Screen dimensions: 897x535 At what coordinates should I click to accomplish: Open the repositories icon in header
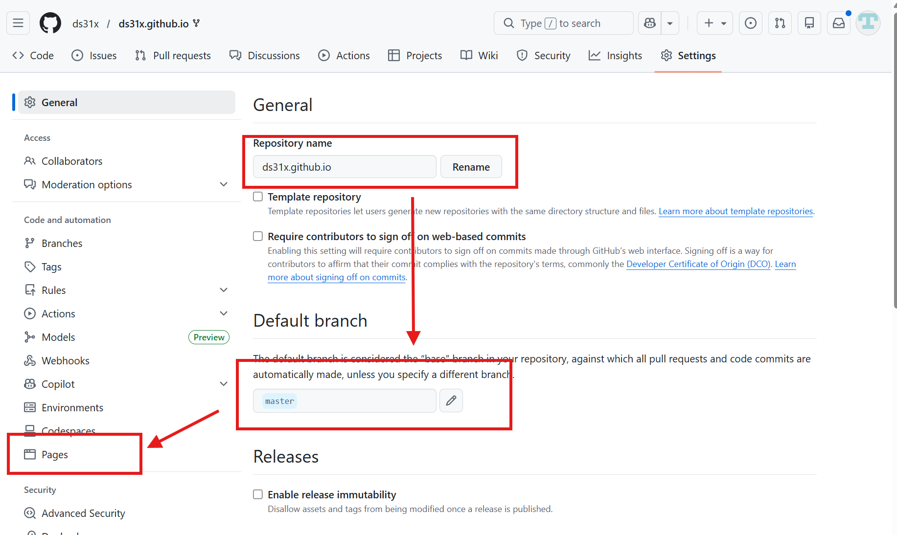[809, 23]
